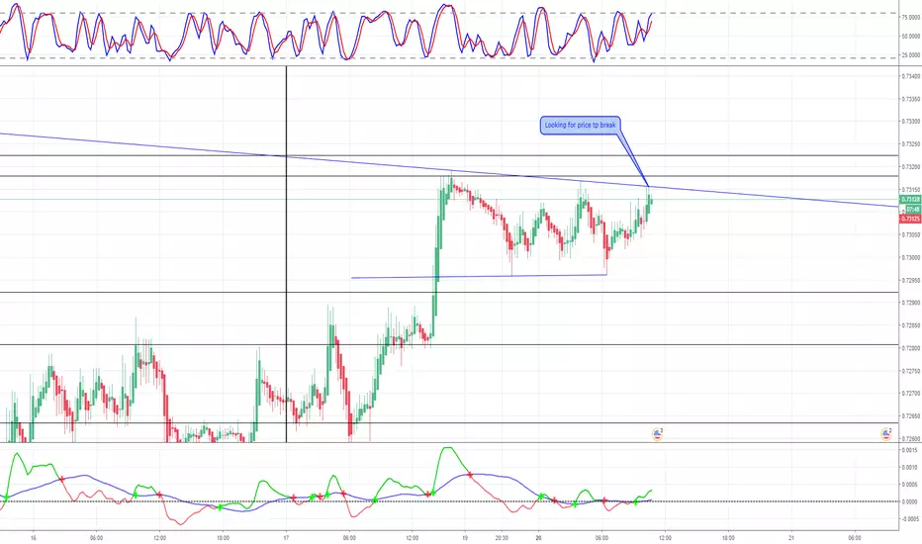Click the 0.0010 oscillator scale value
Screen dimensions: 922x544
(x=910, y=468)
